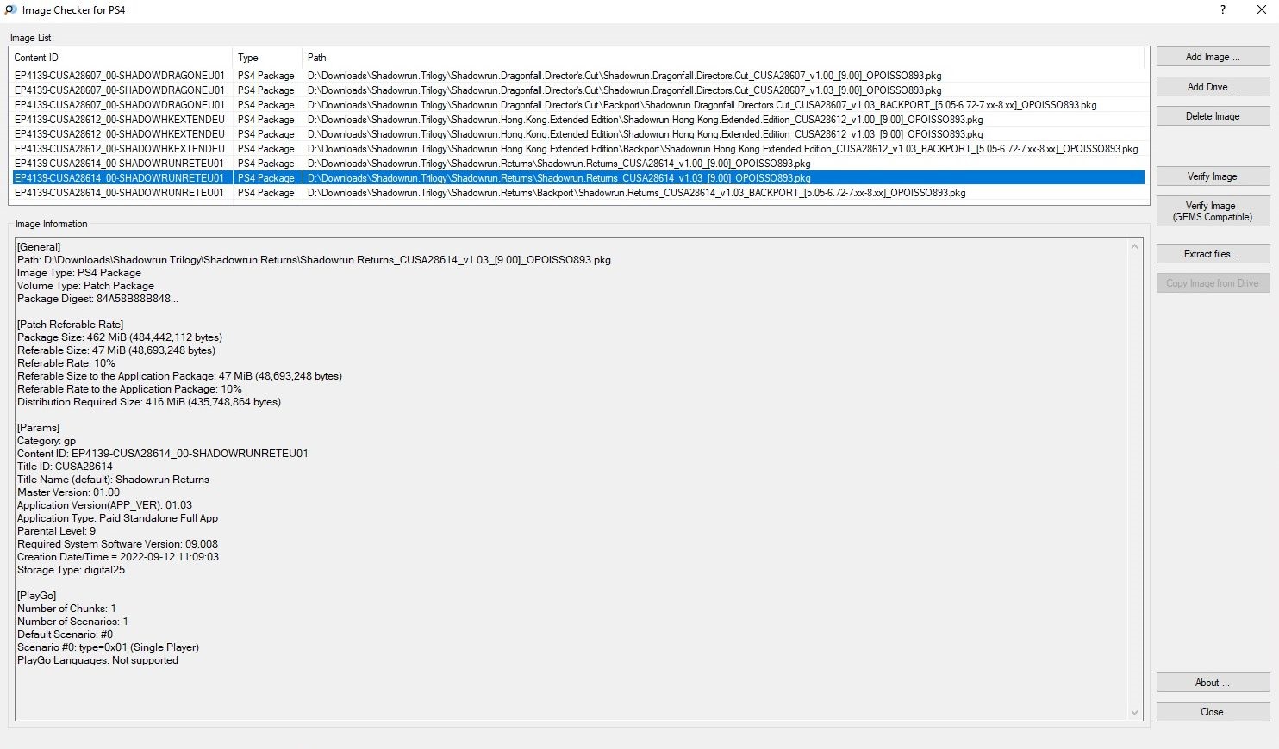
Task: Select the Dragonfall Directors Cut v1.03 [9.00] row
Action: 577,90
